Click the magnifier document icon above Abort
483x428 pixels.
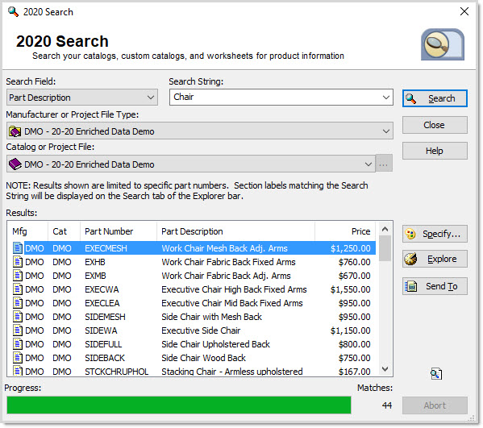point(436,374)
